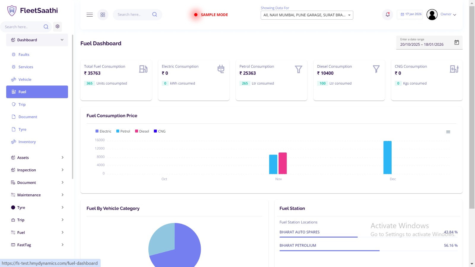Toggle Petrol series in chart legend
The height and width of the screenshot is (267, 475).
pyautogui.click(x=123, y=131)
